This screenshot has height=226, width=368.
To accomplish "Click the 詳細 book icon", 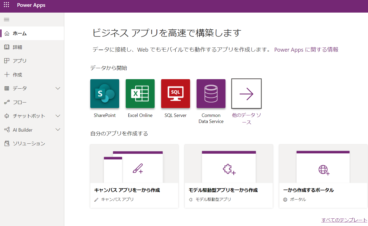I will pyautogui.click(x=7, y=47).
